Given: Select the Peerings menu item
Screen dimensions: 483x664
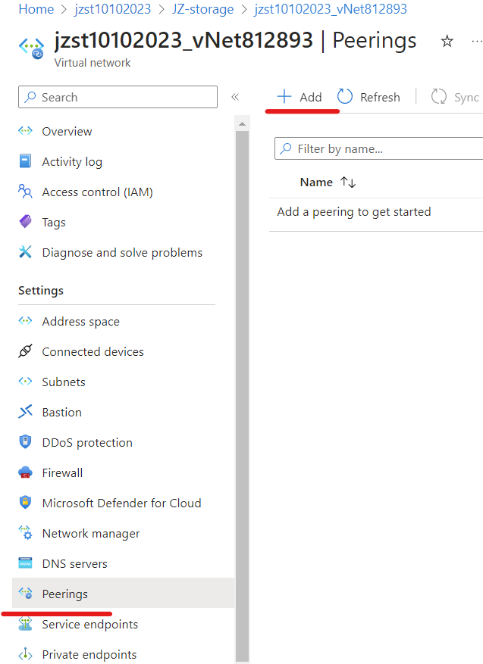Looking at the screenshot, I should (x=123, y=593).
